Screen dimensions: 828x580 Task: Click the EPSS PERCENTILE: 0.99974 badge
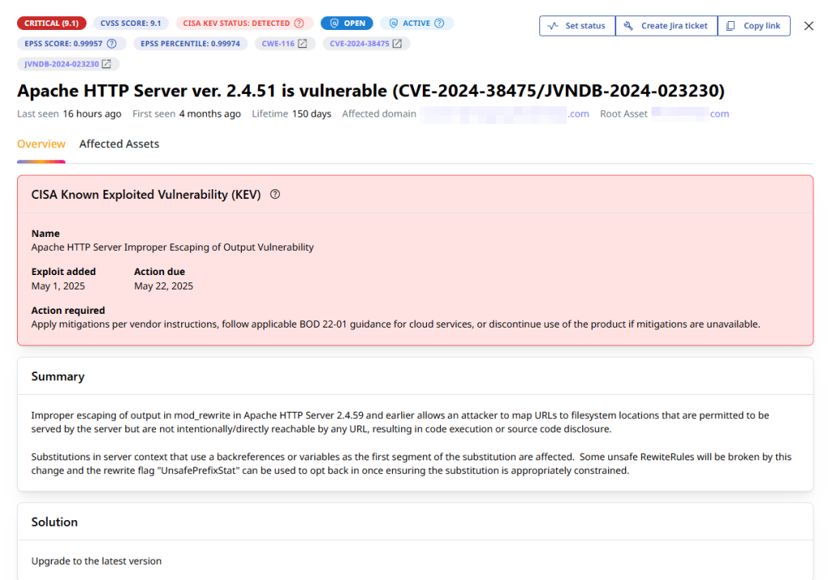pyautogui.click(x=190, y=44)
